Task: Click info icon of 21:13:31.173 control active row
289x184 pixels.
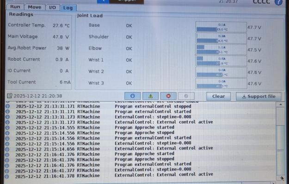Action: coord(7,122)
